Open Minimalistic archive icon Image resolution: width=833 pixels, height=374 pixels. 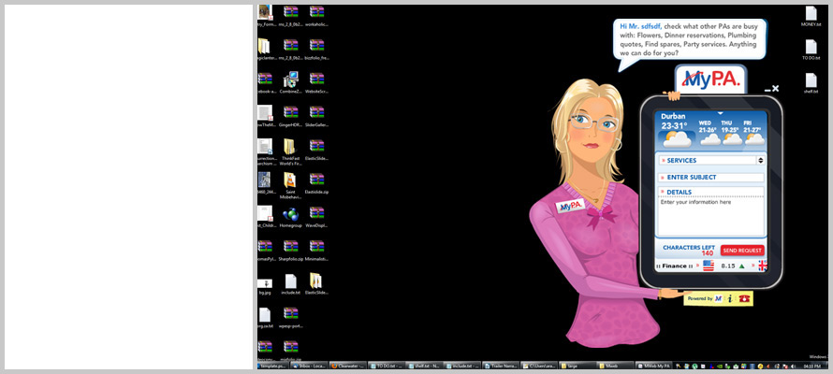pyautogui.click(x=316, y=251)
